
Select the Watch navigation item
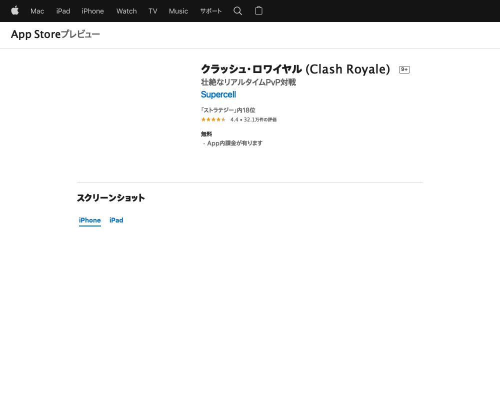[x=126, y=11]
